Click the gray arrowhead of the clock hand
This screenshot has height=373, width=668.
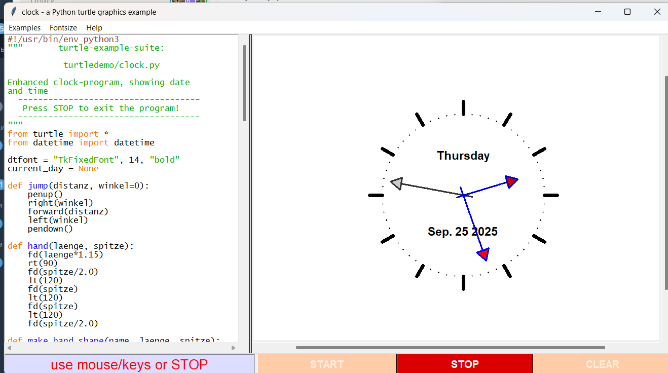[397, 183]
